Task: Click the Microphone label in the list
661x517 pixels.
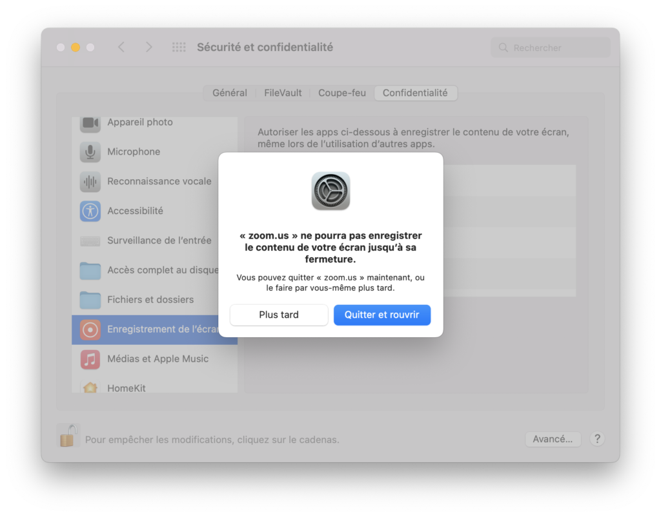Action: (134, 151)
